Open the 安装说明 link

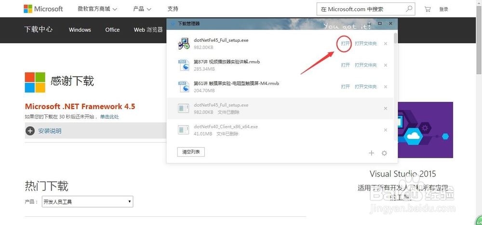tap(50, 131)
